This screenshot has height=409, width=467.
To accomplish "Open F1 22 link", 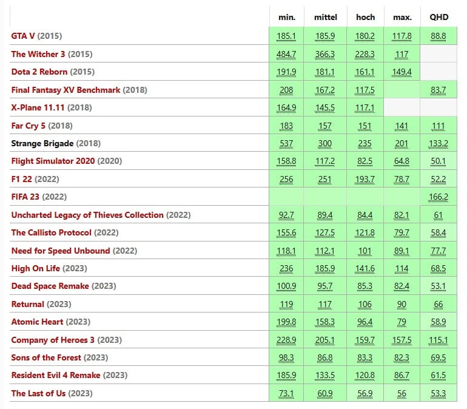I will tap(21, 179).
